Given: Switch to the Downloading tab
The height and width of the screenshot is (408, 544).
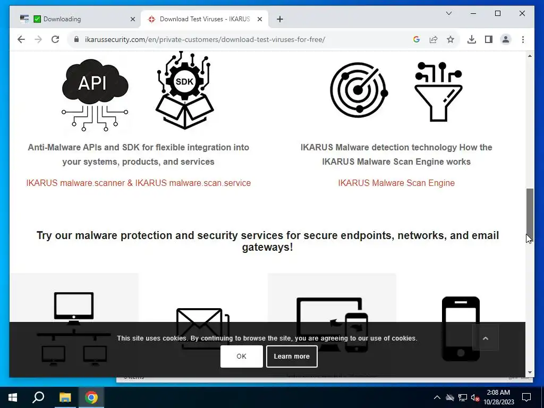Looking at the screenshot, I should [77, 19].
